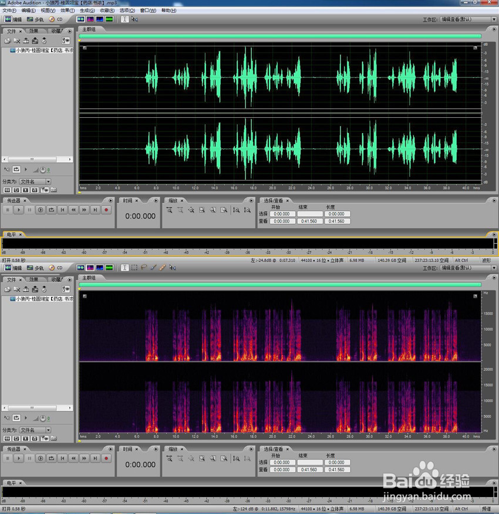Click the green navigation bar above the spectrogram
The width and height of the screenshot is (499, 514).
[x=280, y=284]
